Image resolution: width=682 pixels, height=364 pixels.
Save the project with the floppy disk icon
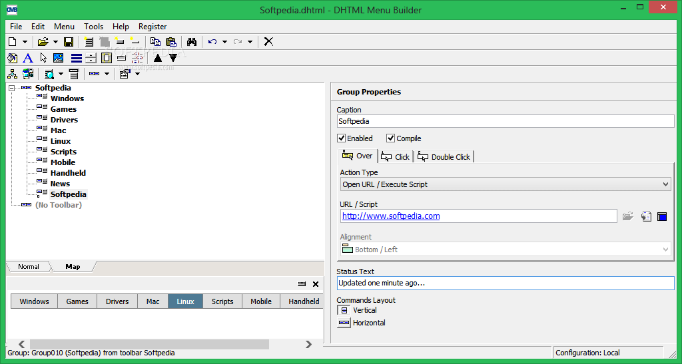click(69, 42)
